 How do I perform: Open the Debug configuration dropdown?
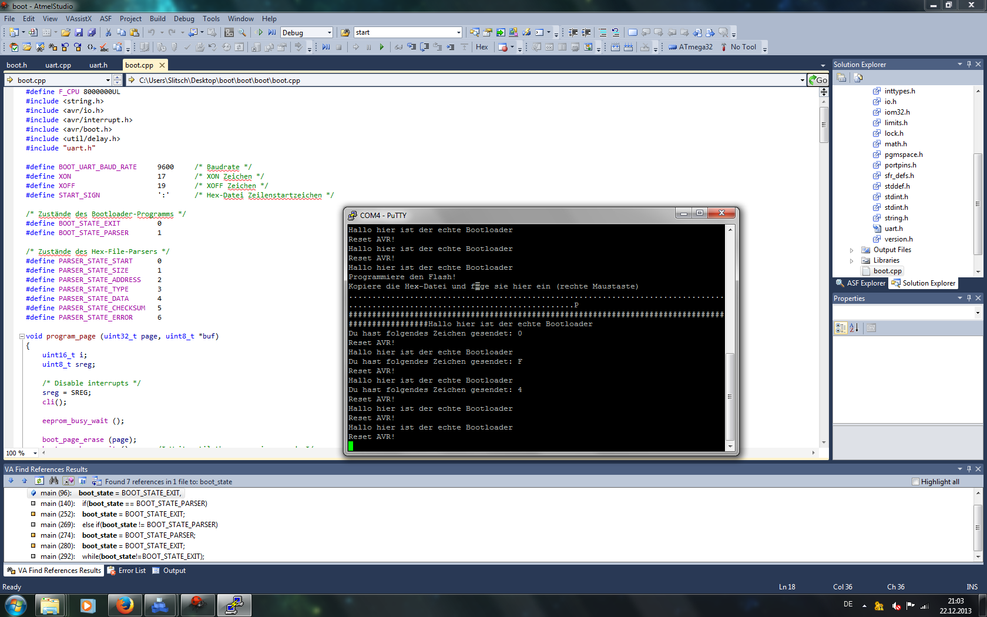[x=329, y=32]
